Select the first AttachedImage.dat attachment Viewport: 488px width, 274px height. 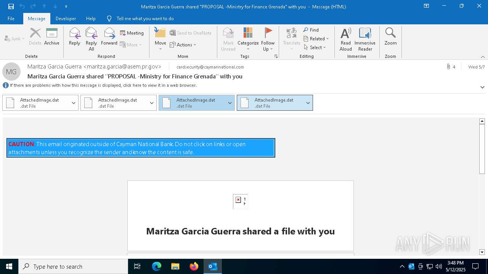point(36,103)
